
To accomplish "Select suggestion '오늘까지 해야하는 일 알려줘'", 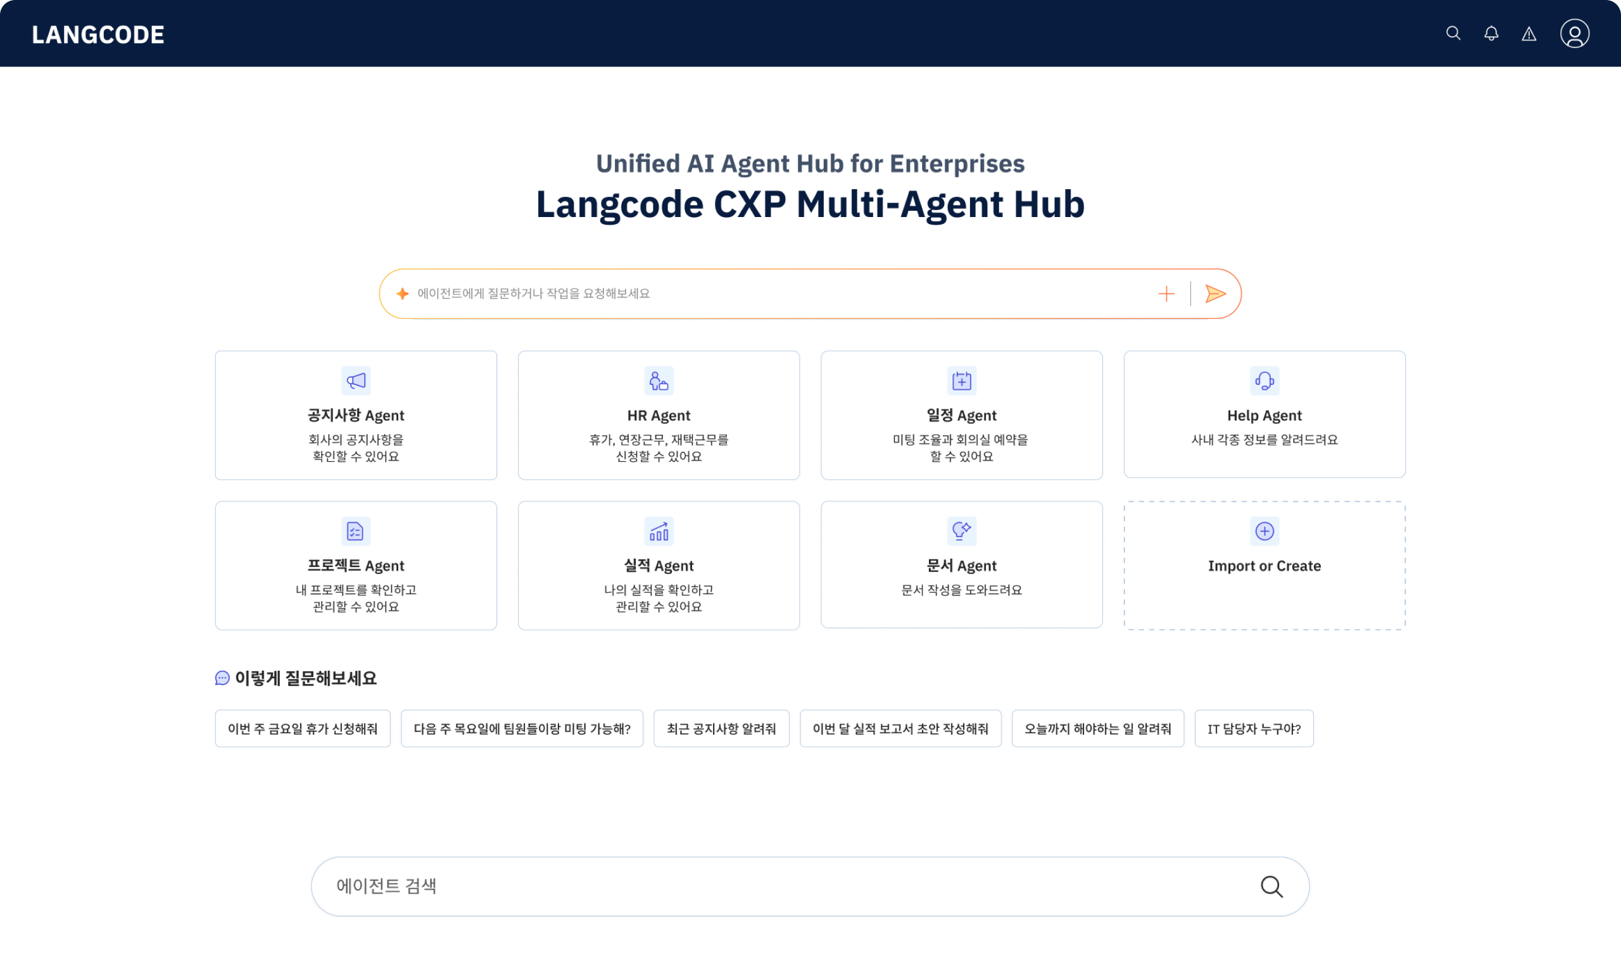I will [1098, 729].
